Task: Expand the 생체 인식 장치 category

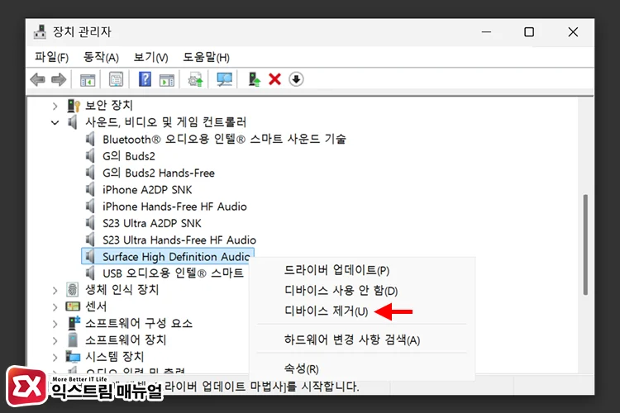Action: (x=55, y=291)
